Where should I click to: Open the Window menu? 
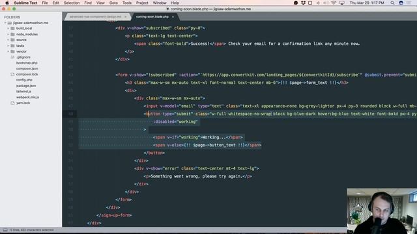[160, 3]
